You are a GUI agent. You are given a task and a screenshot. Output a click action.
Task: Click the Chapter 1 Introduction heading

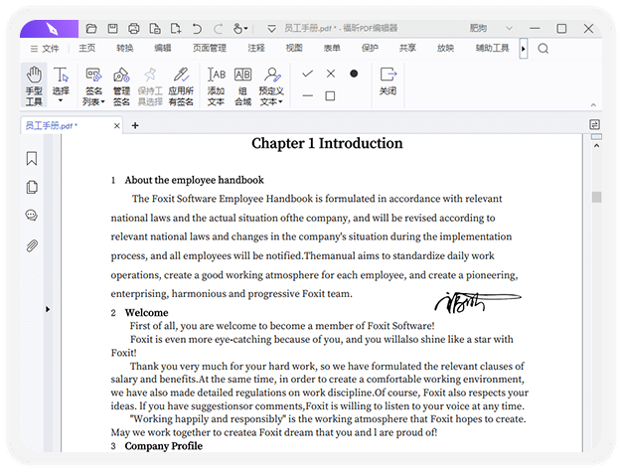click(327, 143)
